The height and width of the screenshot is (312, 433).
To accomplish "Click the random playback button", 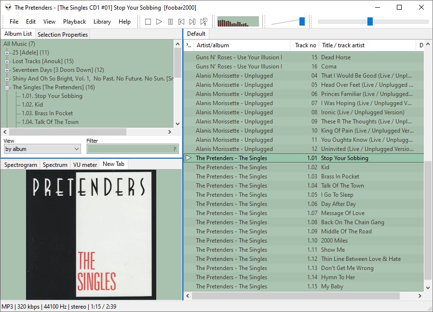I will point(204,22).
